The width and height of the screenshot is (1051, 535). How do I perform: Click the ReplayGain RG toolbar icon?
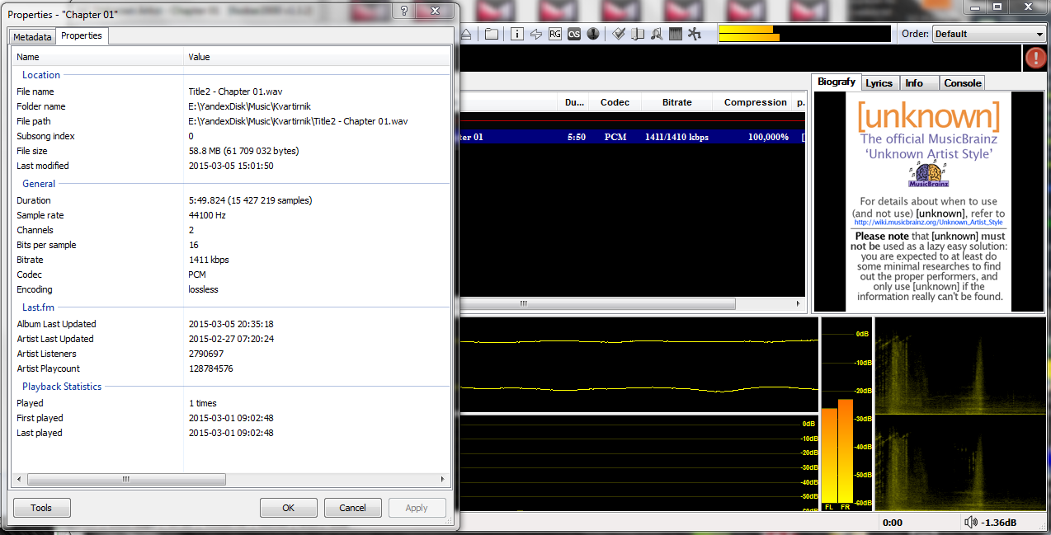click(x=555, y=34)
